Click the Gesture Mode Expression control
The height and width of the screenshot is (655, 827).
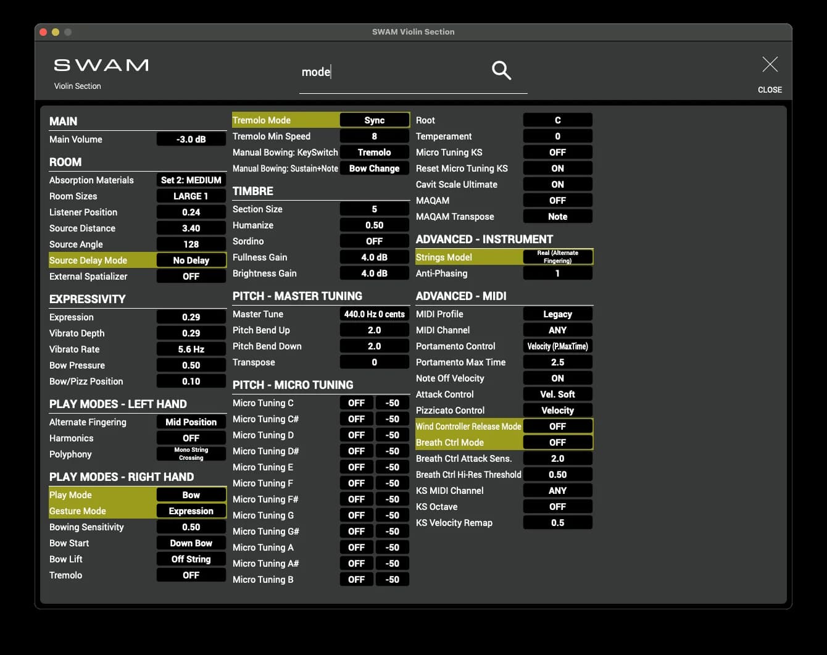tap(191, 511)
